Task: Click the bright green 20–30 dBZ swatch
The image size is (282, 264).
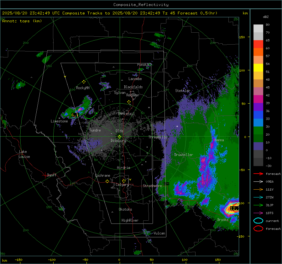Action: point(258,131)
